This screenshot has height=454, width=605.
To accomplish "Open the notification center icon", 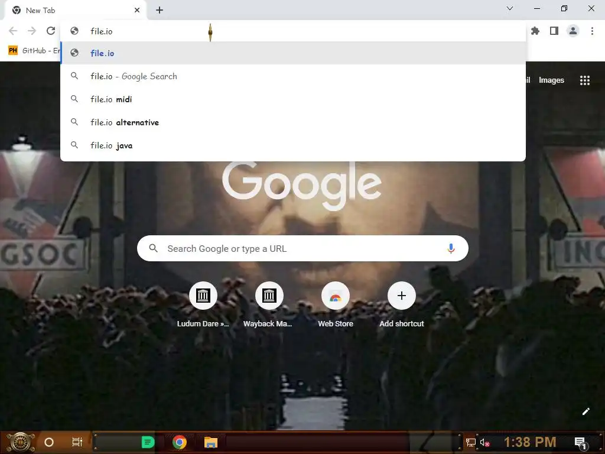I will point(581,443).
